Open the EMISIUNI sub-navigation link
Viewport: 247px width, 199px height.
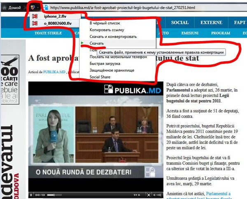pyautogui.click(x=190, y=33)
